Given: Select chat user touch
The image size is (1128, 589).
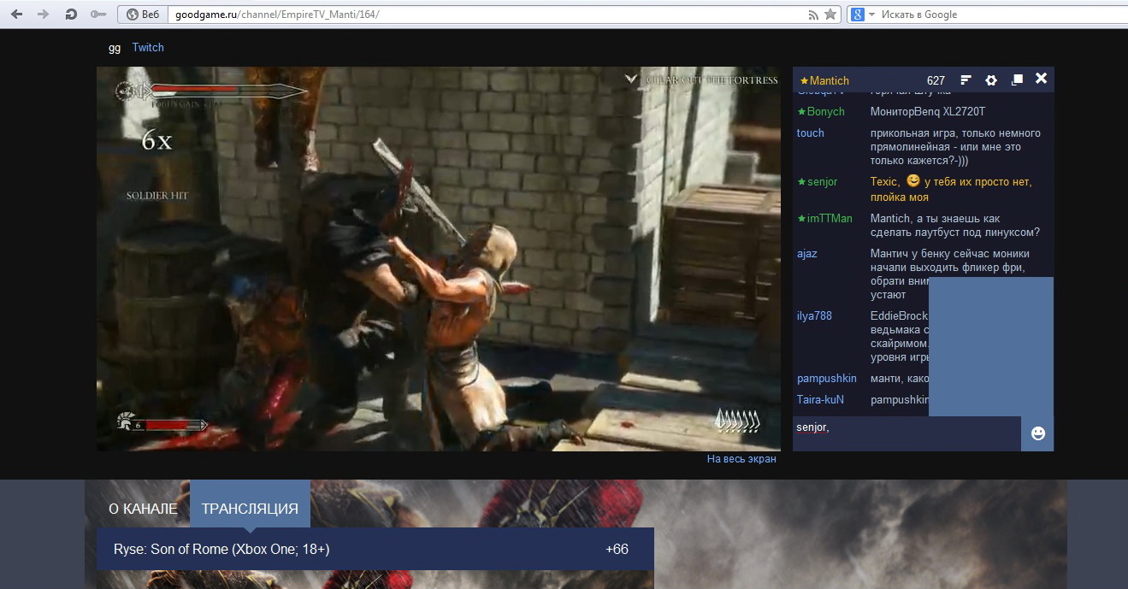Looking at the screenshot, I should coord(811,133).
